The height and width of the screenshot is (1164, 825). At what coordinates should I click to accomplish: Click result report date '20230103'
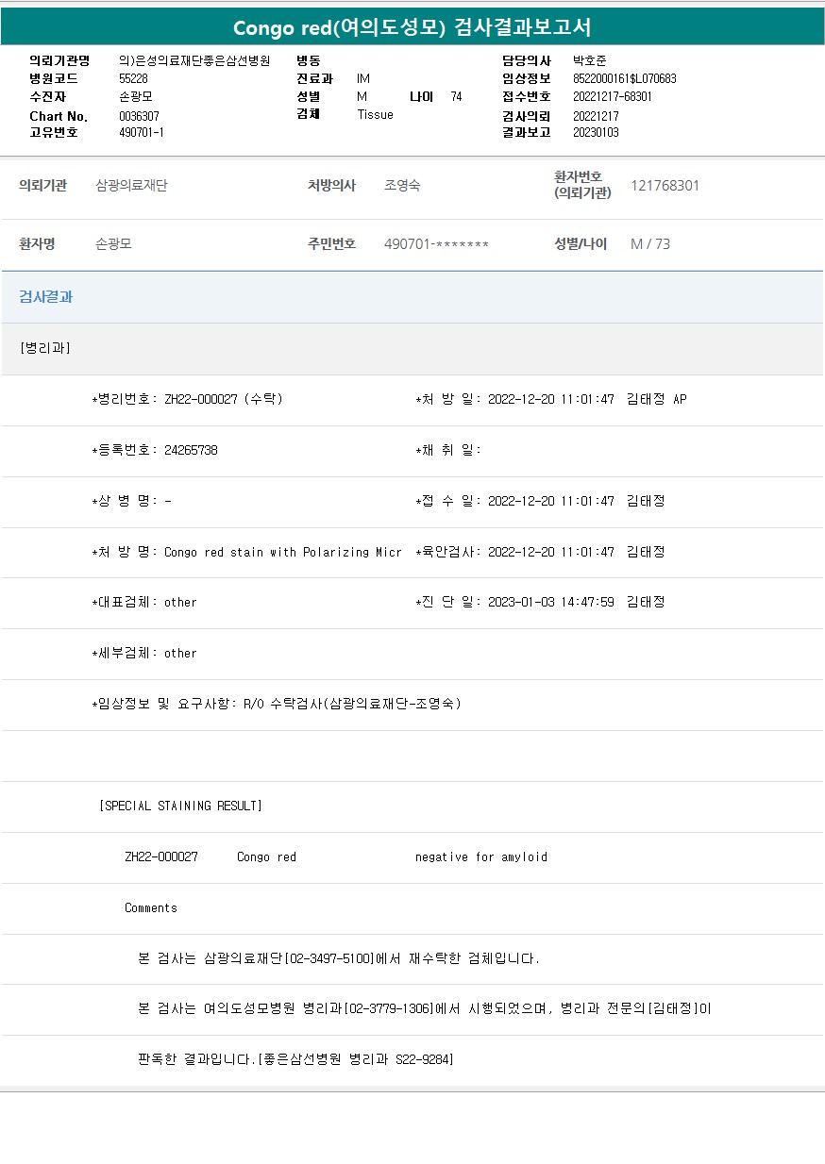[596, 133]
